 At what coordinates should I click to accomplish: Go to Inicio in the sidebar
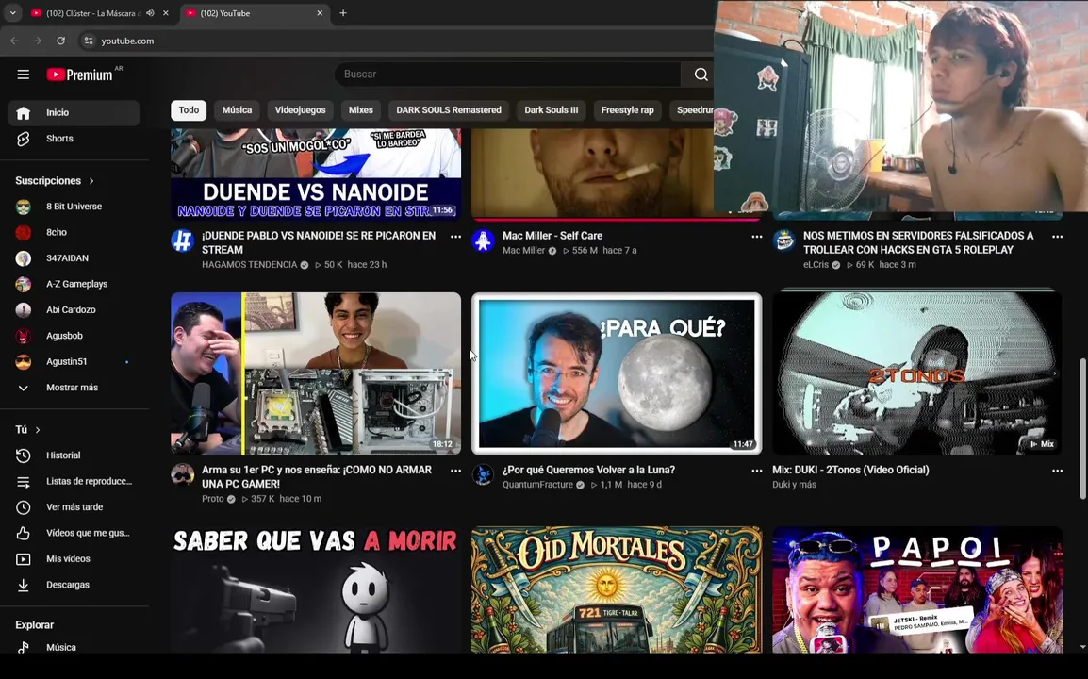74,112
